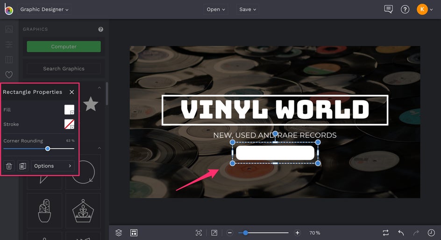Click the help question mark icon
Screen dimensions: 441x240
405,9
